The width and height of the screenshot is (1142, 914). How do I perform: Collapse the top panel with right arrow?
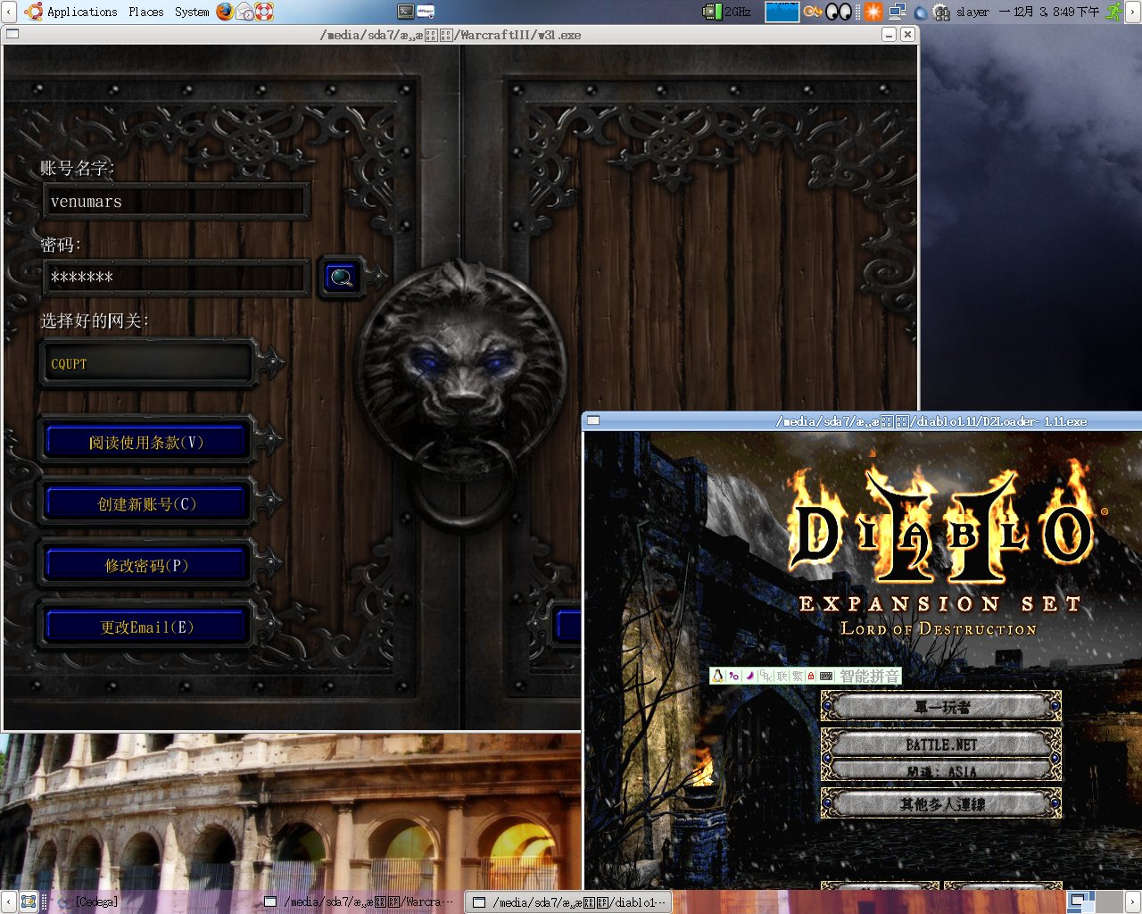click(x=1133, y=12)
